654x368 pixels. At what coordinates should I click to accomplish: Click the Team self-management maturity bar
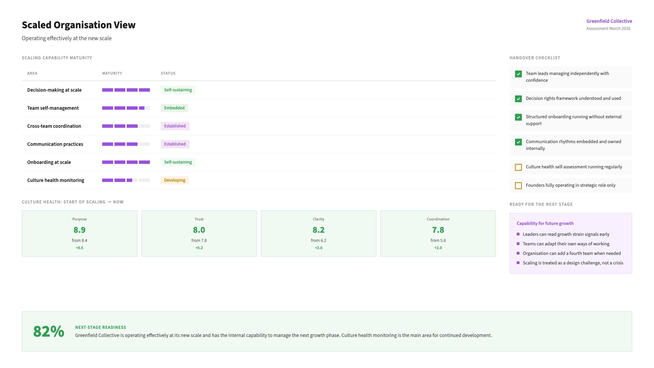(126, 108)
